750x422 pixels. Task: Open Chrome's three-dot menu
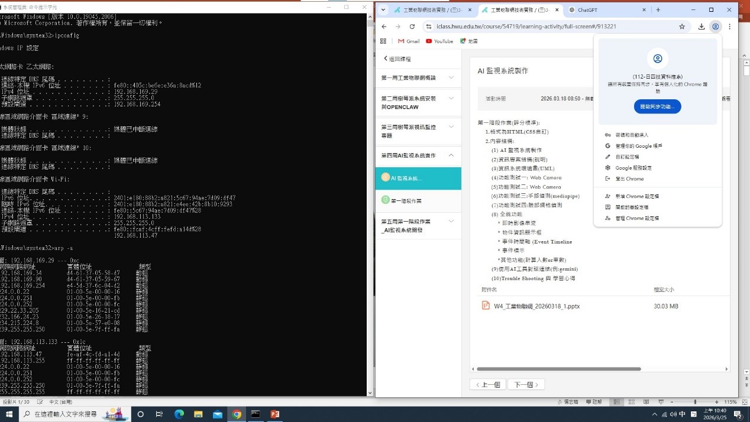pos(729,27)
